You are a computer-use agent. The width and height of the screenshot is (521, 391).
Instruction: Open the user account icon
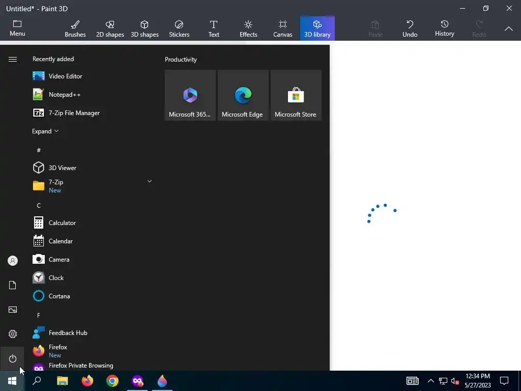(13, 261)
